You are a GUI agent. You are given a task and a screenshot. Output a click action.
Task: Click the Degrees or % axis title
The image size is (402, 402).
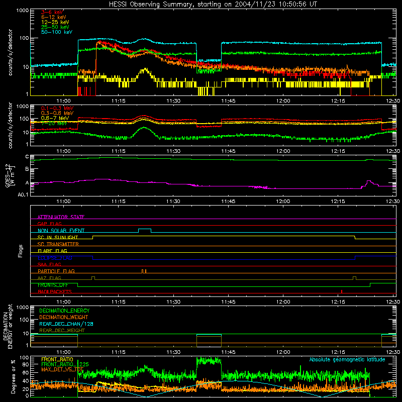tap(13, 376)
